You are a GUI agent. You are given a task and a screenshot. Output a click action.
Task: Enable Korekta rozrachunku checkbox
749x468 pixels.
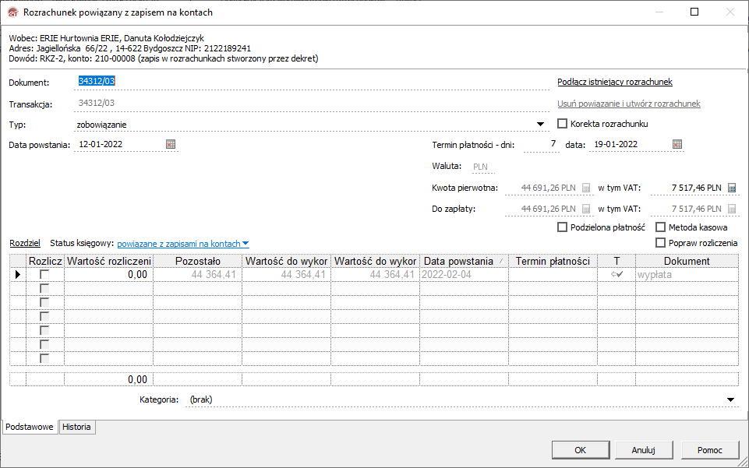[x=562, y=124]
